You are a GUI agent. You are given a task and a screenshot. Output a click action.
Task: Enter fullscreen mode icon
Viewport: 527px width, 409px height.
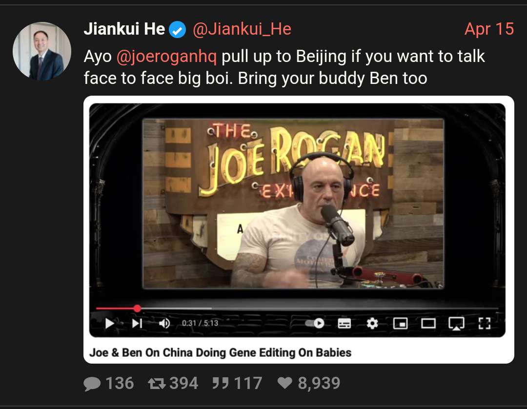point(485,323)
